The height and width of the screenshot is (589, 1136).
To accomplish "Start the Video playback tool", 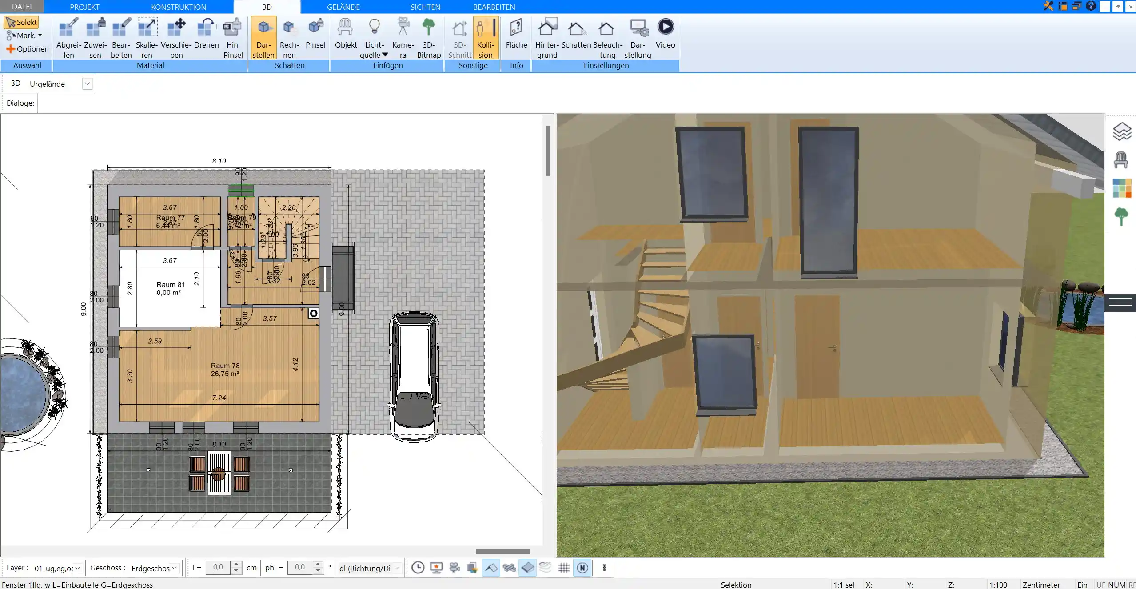I will click(x=665, y=33).
